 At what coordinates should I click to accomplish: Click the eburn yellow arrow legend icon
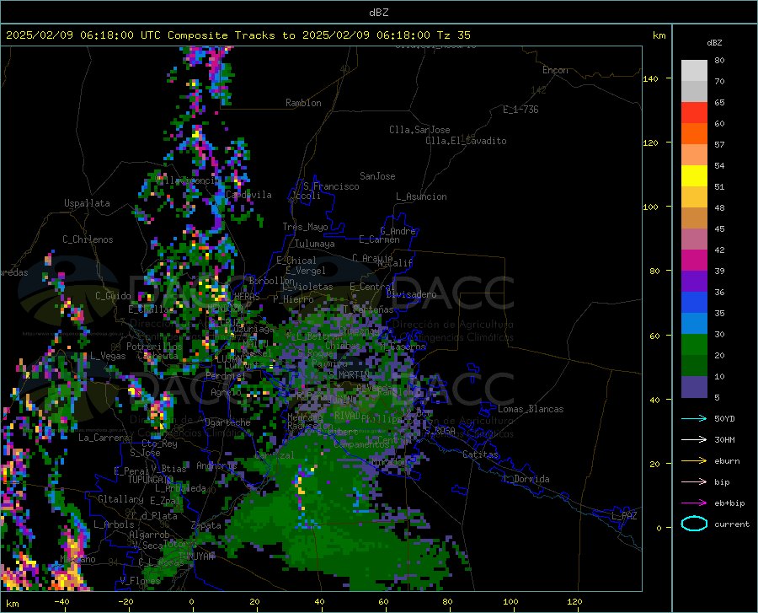[x=694, y=461]
